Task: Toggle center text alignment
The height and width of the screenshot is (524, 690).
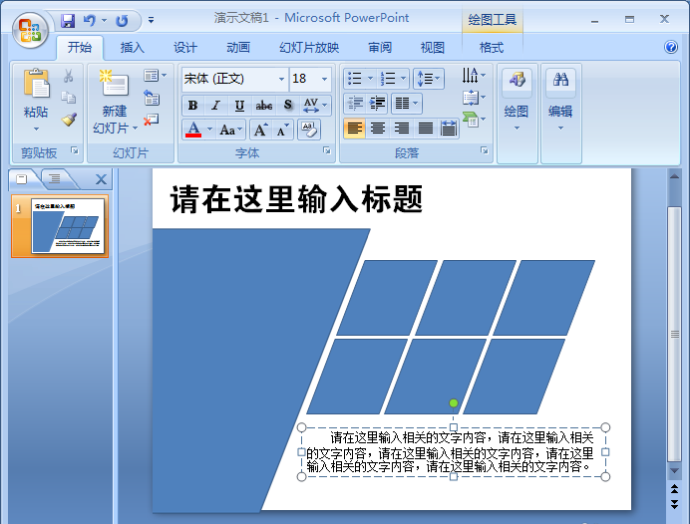Action: point(378,129)
